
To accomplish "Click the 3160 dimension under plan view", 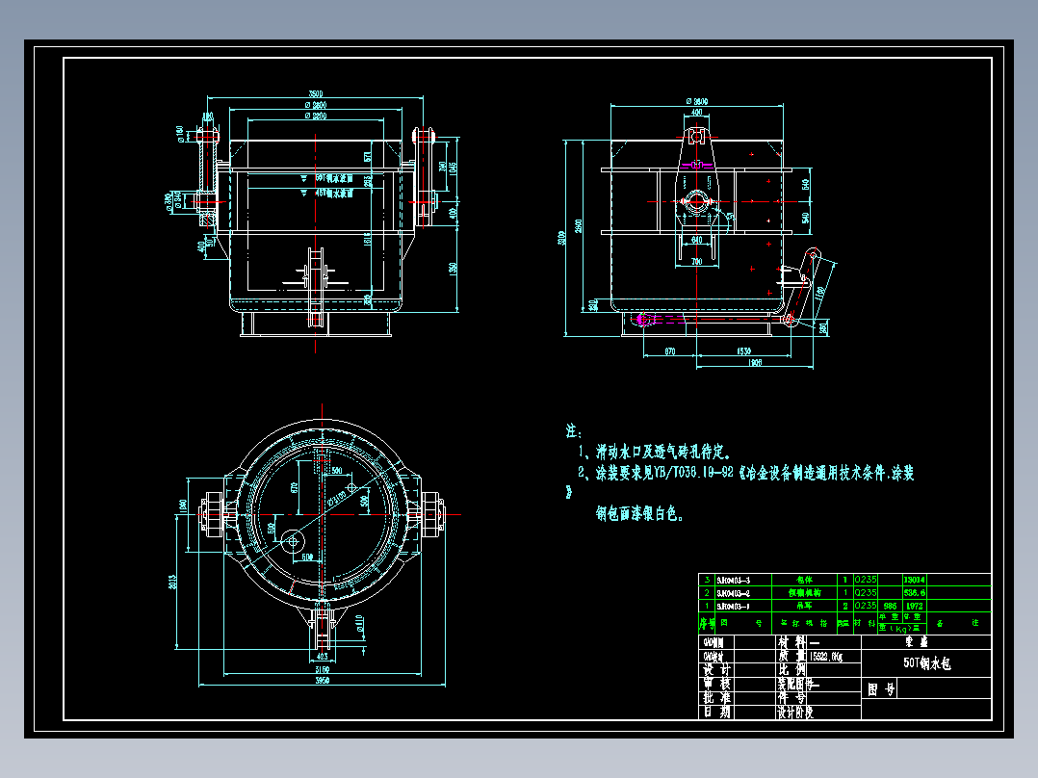I will pos(323,669).
